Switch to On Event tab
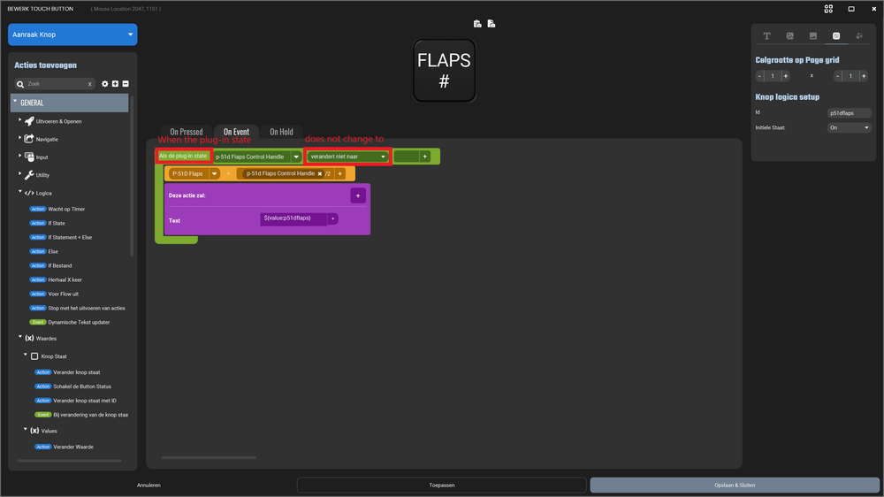884x497 pixels. pos(236,132)
